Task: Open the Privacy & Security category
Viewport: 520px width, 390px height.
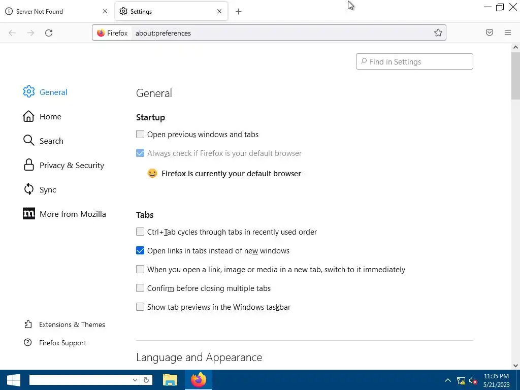Action: coord(72,165)
